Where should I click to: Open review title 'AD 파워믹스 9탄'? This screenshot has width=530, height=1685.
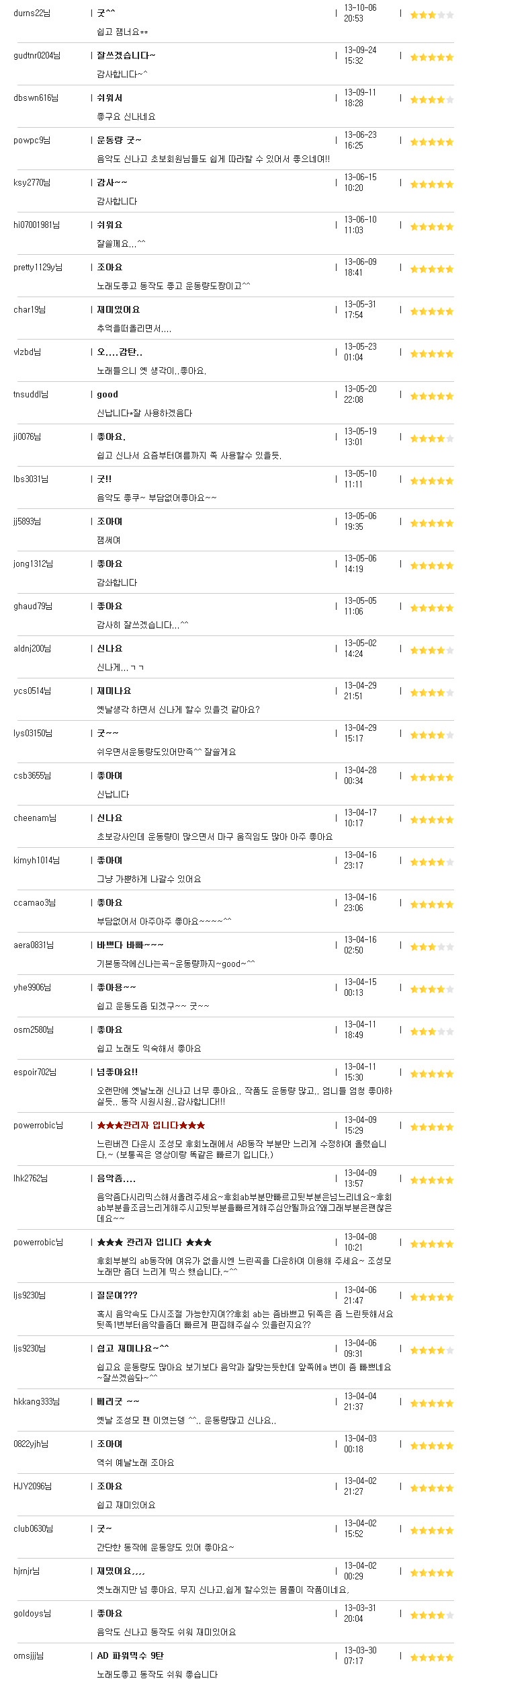(x=130, y=1655)
